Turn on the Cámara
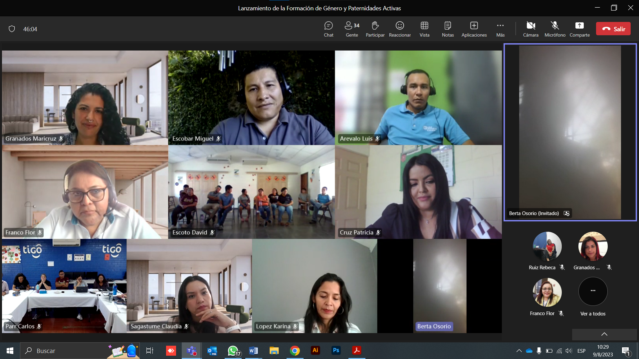Image resolution: width=639 pixels, height=359 pixels. coord(531,29)
